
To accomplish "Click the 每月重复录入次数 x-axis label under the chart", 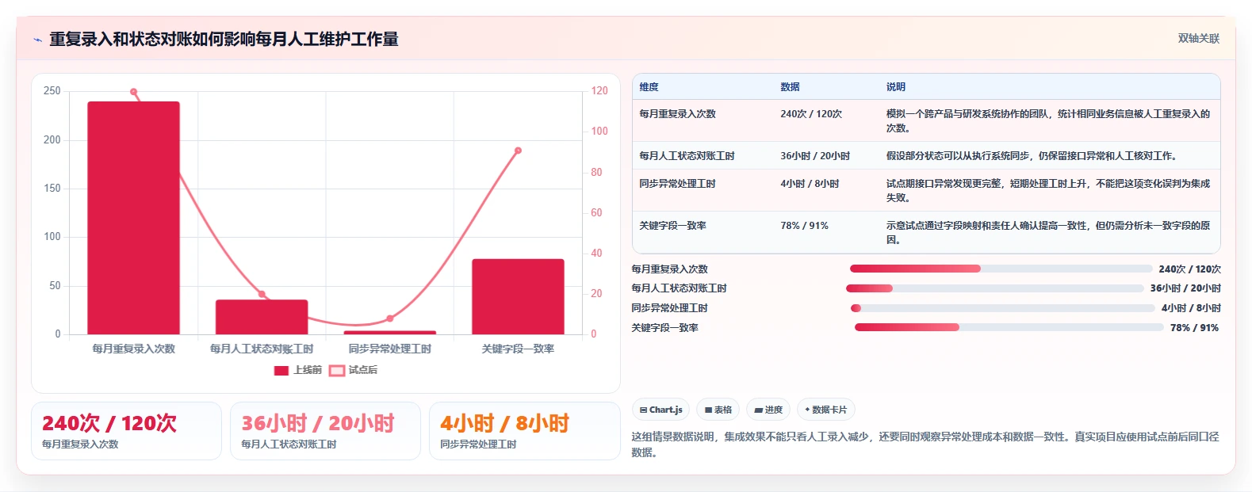I will [133, 349].
